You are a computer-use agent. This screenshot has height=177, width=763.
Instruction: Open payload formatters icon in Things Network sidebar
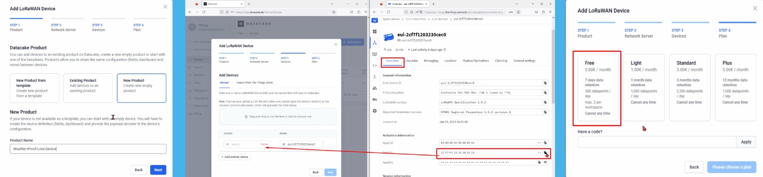[374, 65]
